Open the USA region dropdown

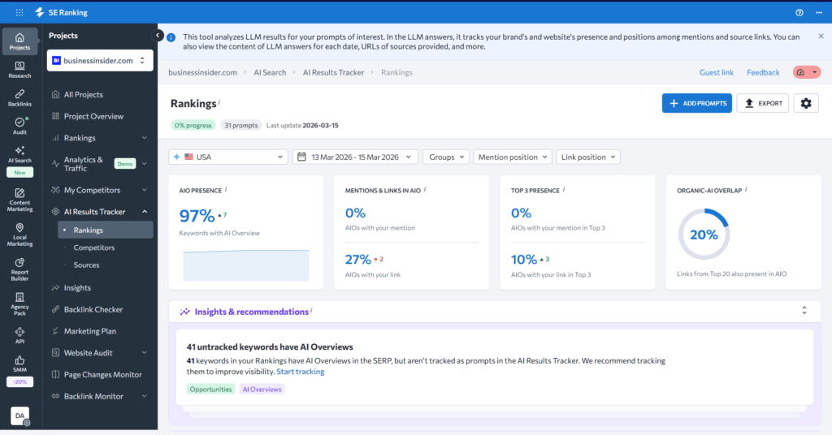[x=228, y=157]
